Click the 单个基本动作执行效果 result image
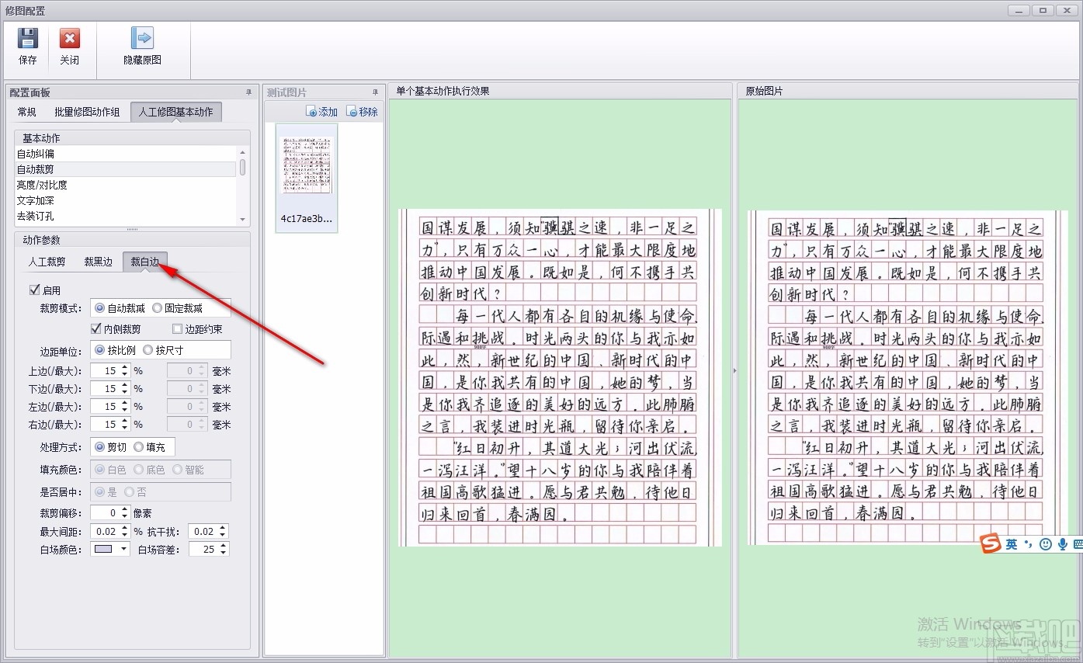This screenshot has height=663, width=1083. click(x=561, y=377)
